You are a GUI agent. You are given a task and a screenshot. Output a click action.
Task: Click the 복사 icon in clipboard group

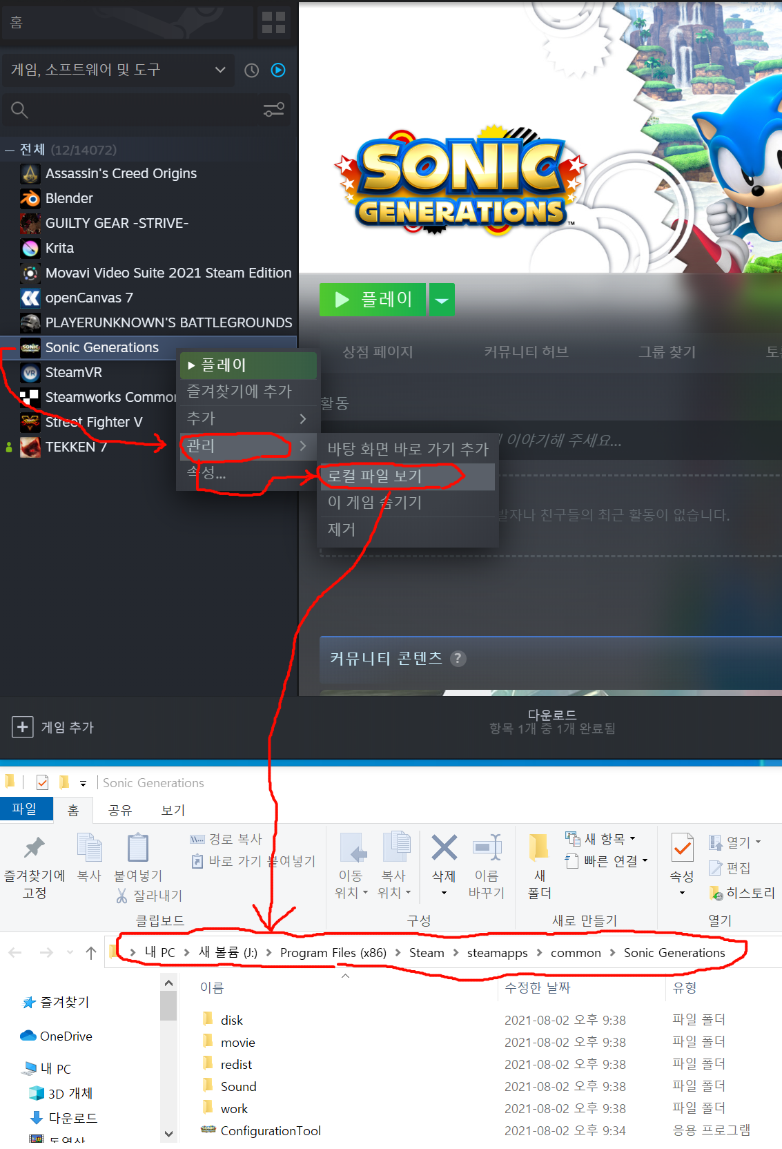click(x=90, y=847)
